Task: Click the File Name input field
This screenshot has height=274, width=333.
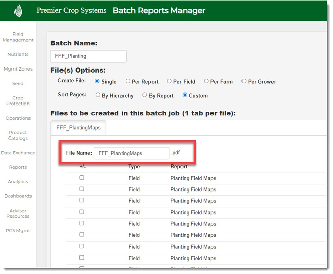Action: [132, 153]
